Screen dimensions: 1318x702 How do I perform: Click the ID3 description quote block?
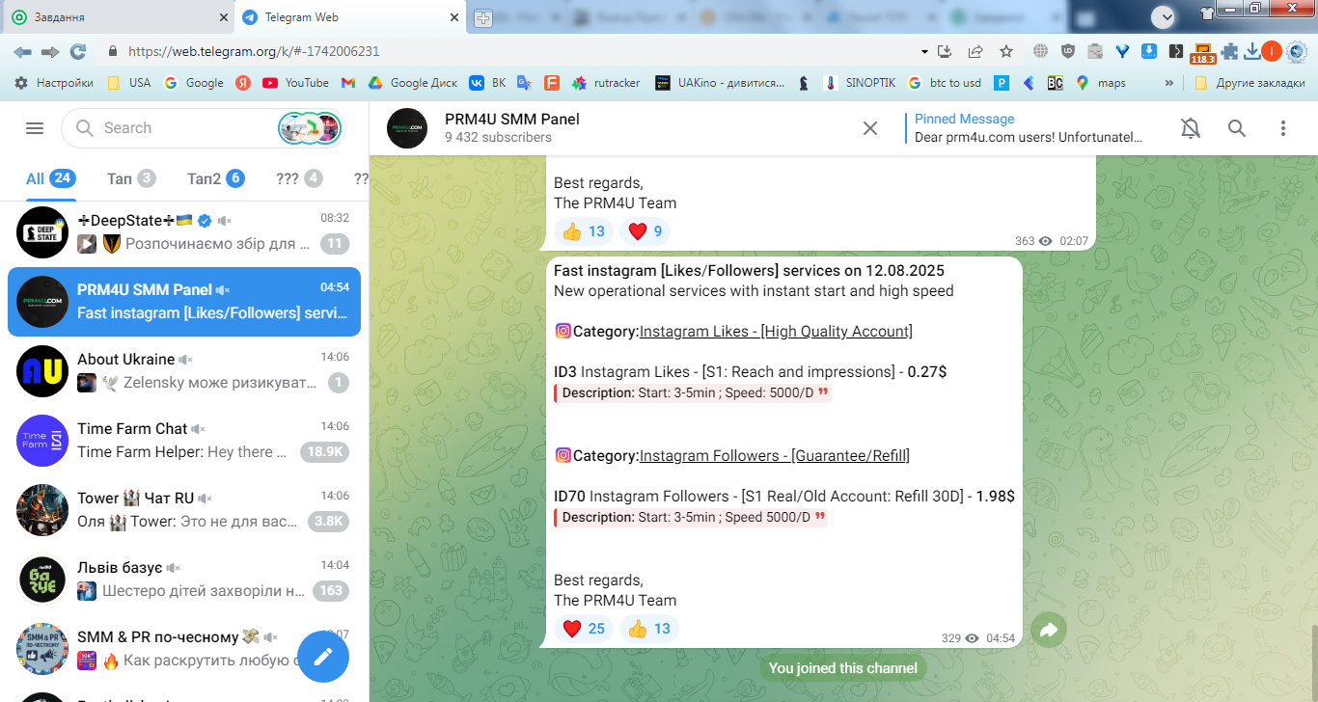pos(693,393)
